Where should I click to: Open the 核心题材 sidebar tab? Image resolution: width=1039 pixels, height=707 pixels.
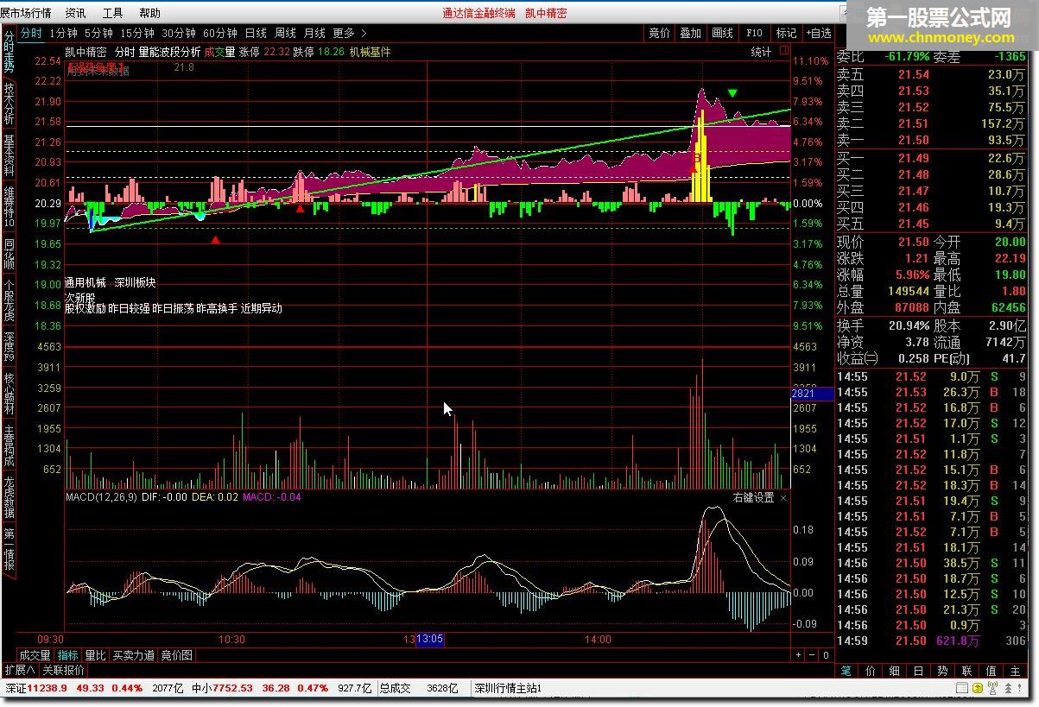tap(9, 395)
